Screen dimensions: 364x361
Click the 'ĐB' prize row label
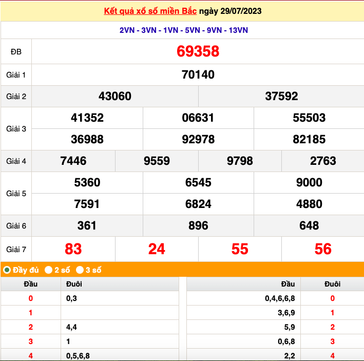pos(16,52)
